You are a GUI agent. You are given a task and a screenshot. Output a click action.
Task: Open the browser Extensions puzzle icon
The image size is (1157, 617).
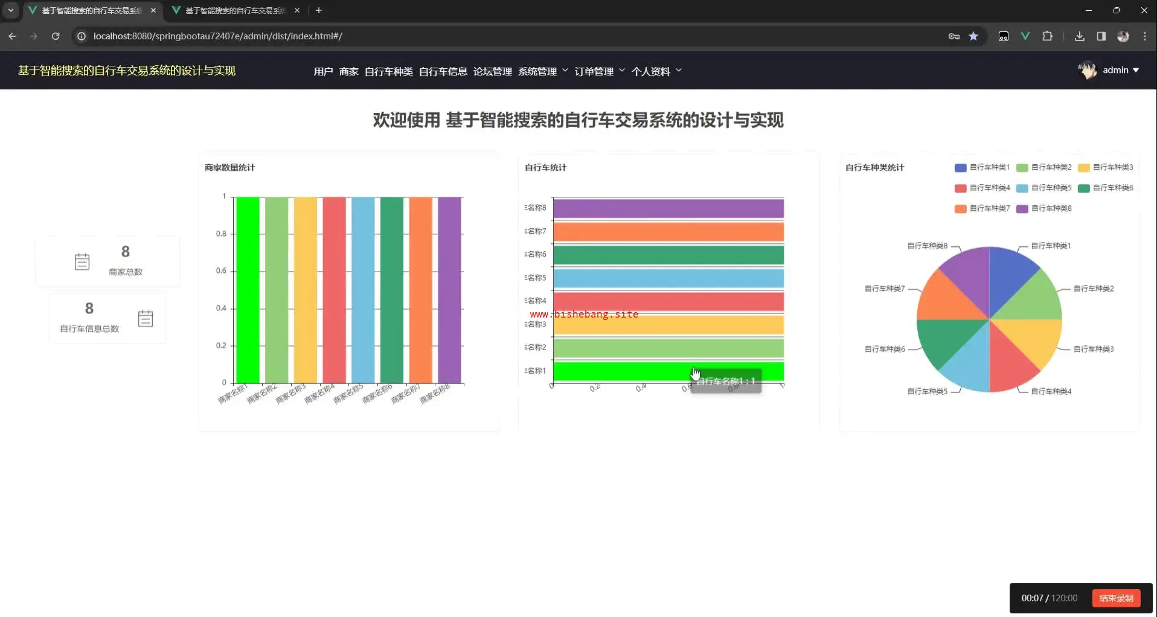tap(1048, 36)
